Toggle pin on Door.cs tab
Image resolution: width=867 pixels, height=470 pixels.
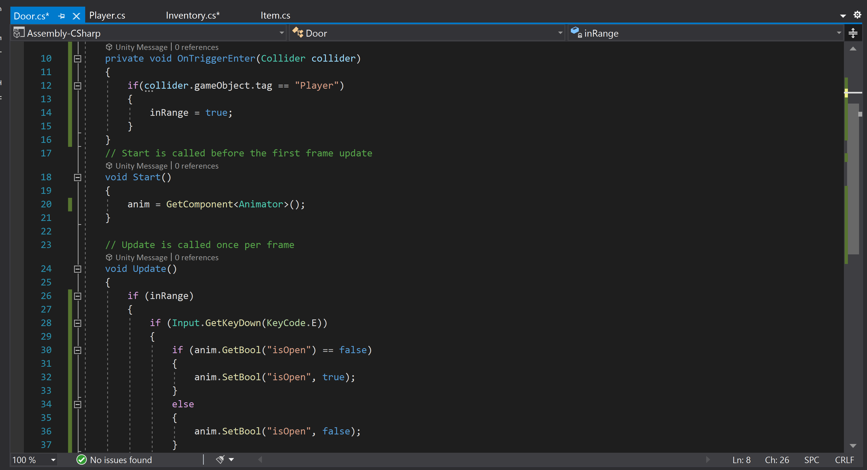(62, 16)
